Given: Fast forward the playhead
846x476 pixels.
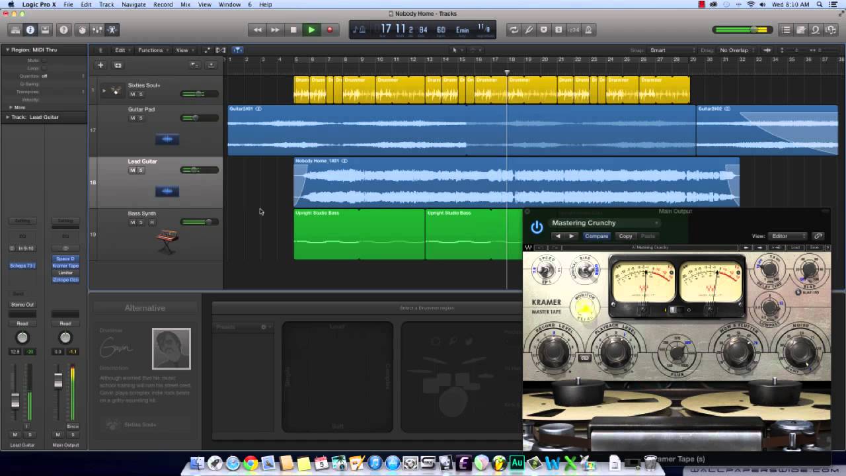Looking at the screenshot, I should coord(275,30).
